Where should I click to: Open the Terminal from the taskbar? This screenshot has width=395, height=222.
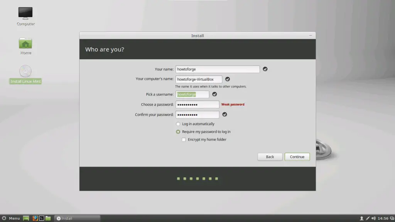coord(42,218)
